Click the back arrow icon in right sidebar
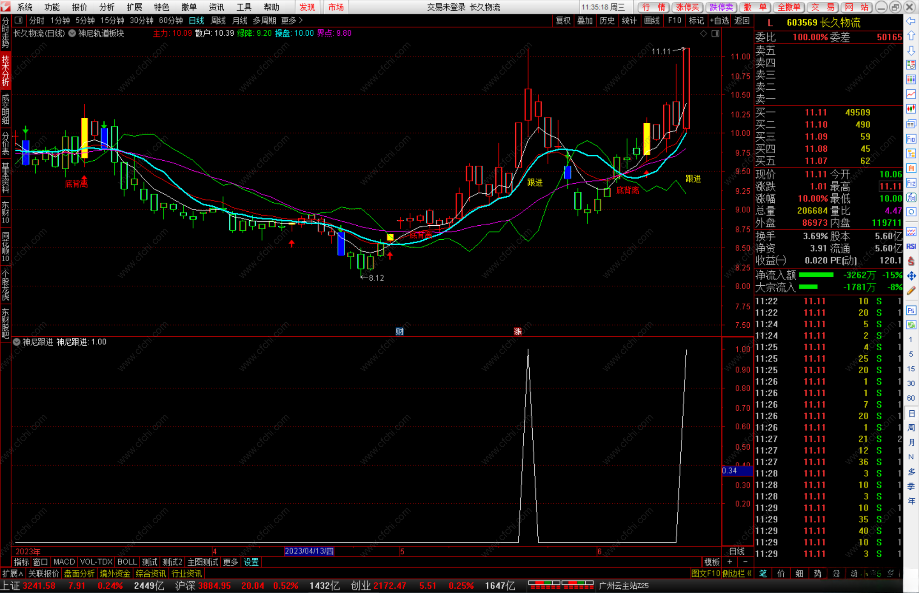 tap(911, 21)
